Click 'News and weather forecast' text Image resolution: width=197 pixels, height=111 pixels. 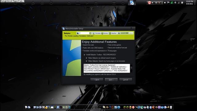[x=117, y=48]
